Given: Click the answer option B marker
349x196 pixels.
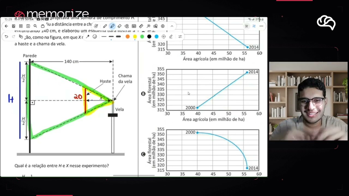Looking at the screenshot, I should pyautogui.click(x=143, y=94).
